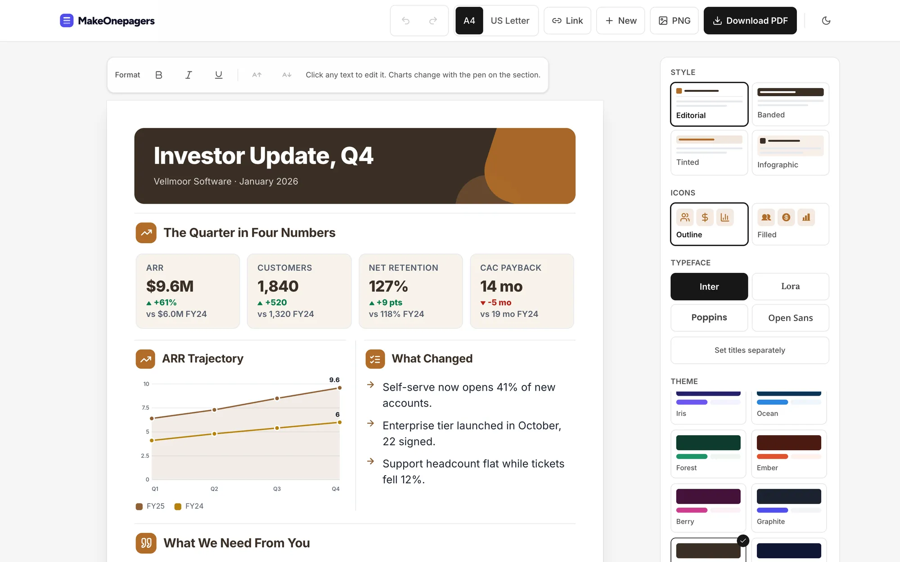Click Download PDF

pyautogui.click(x=750, y=21)
